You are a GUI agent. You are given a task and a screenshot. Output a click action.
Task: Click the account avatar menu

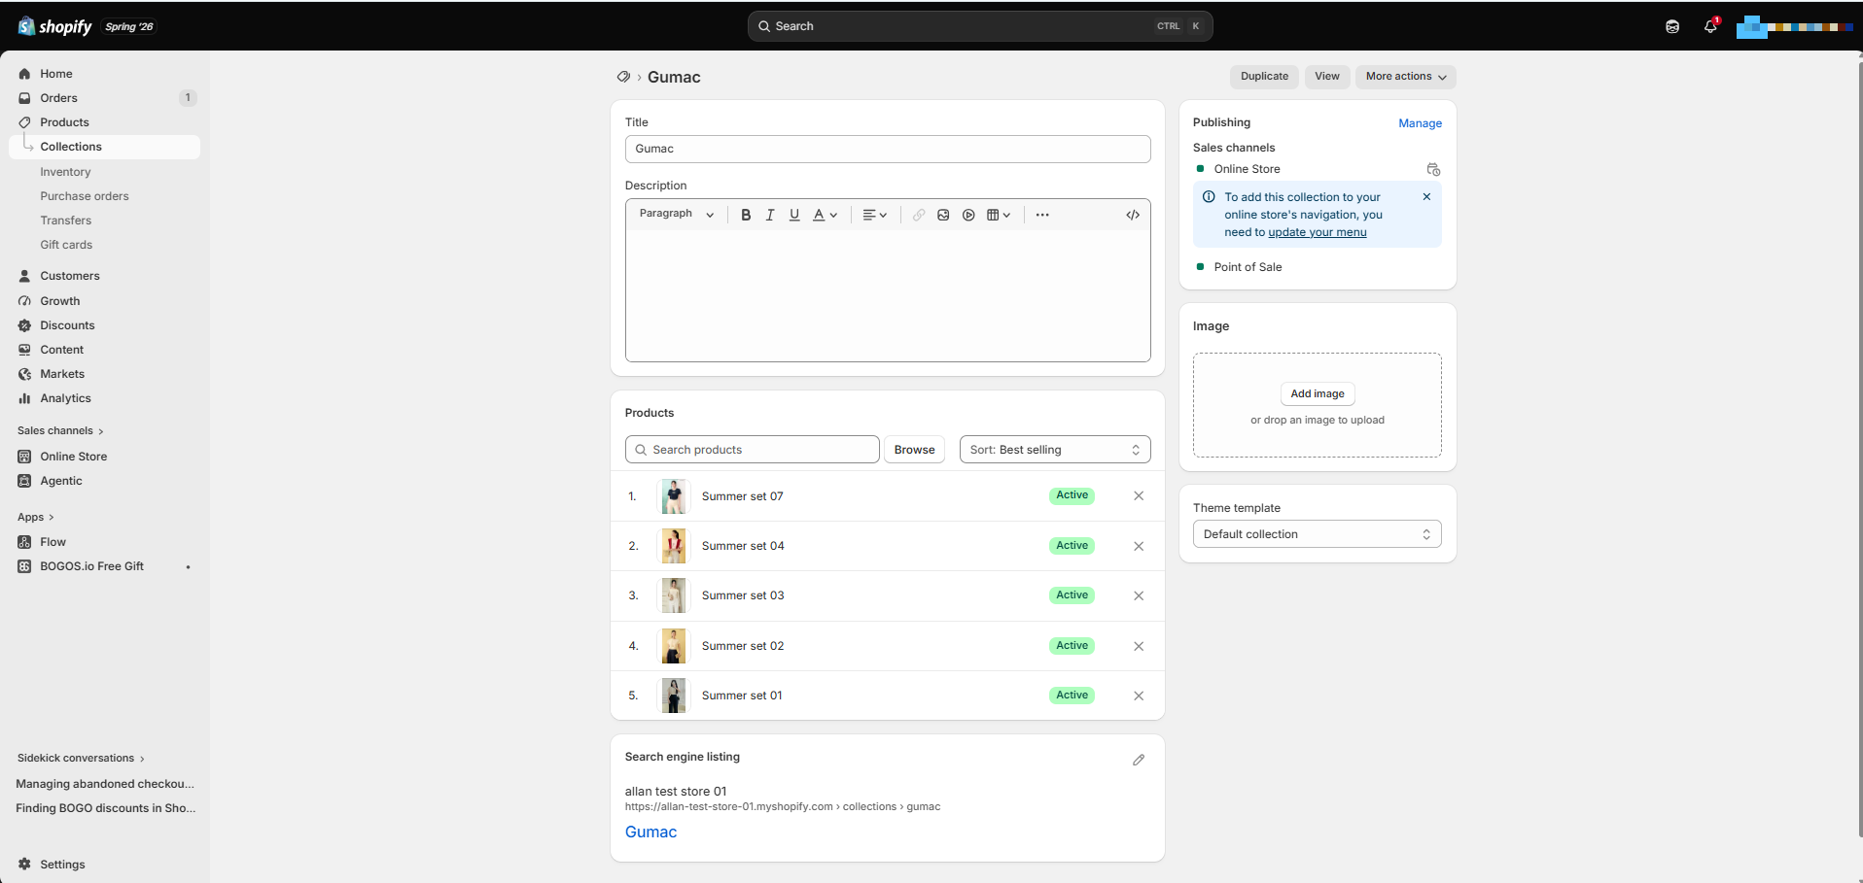click(1795, 26)
